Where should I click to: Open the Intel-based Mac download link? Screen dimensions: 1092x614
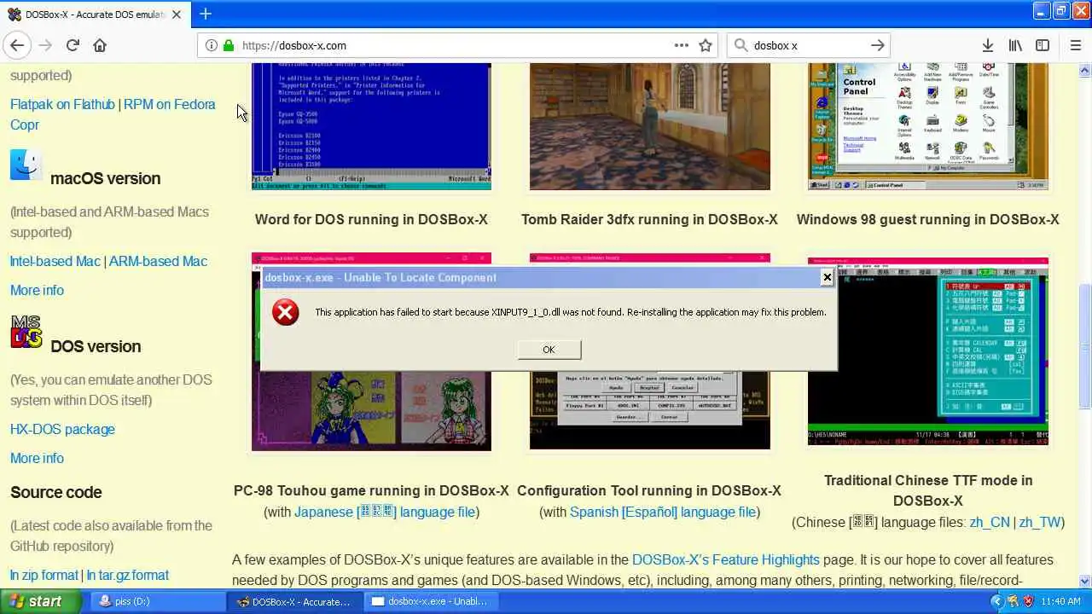coord(55,261)
